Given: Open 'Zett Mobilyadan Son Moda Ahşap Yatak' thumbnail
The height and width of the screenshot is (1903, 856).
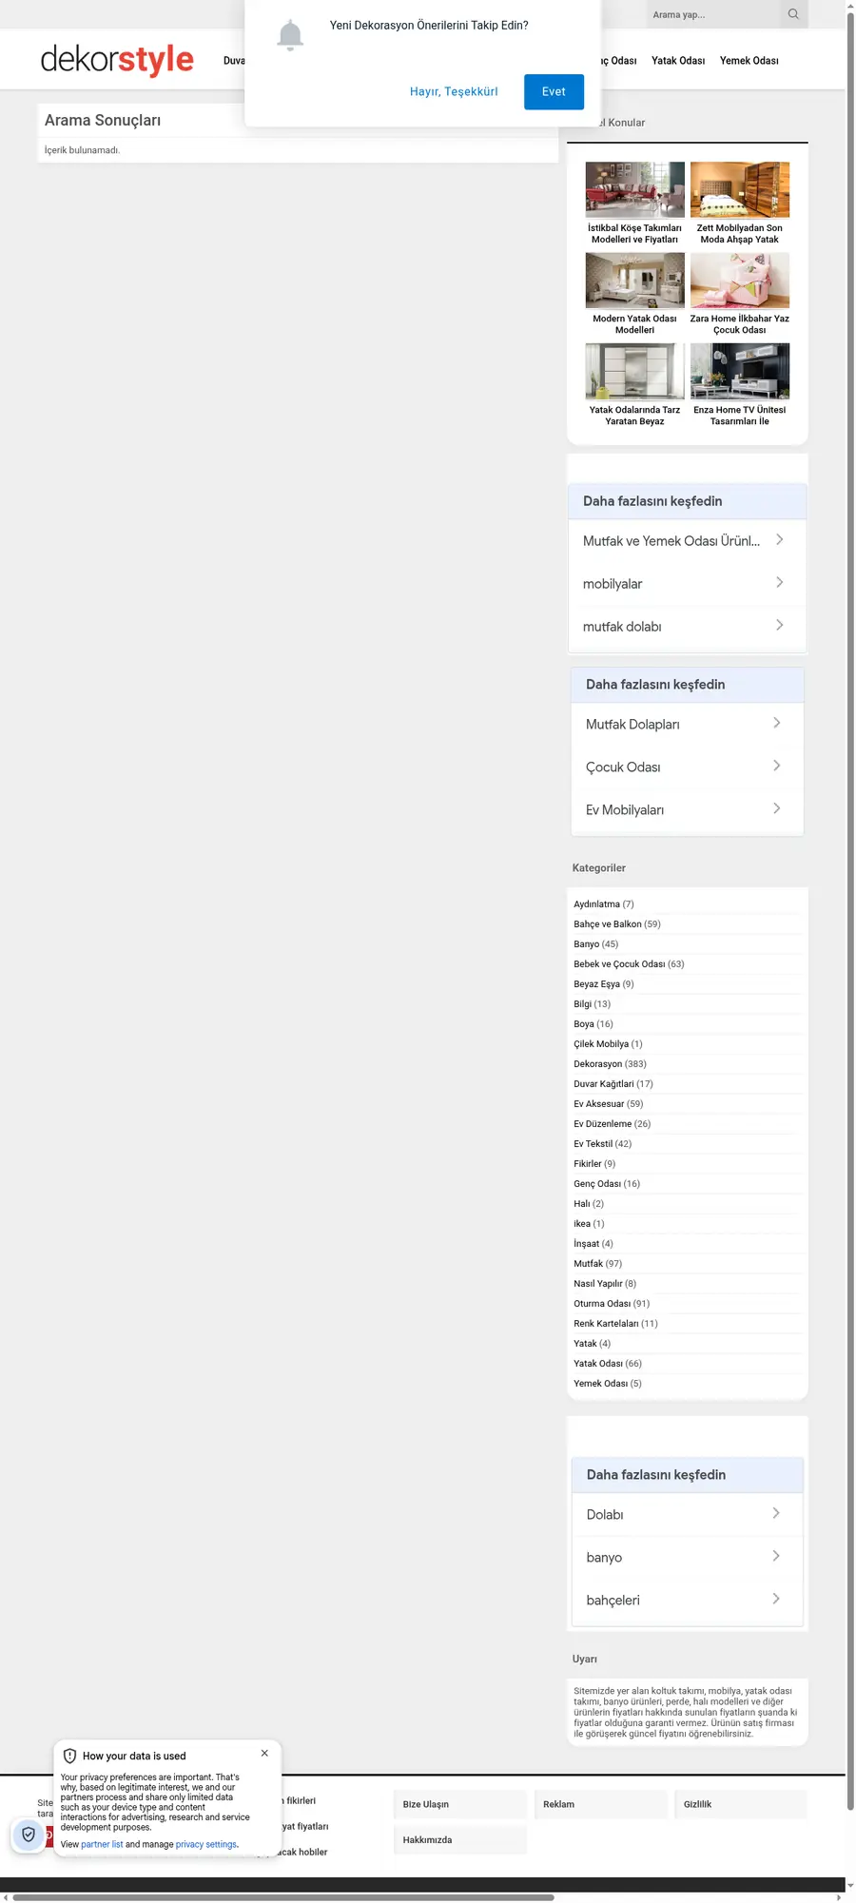Looking at the screenshot, I should [740, 190].
